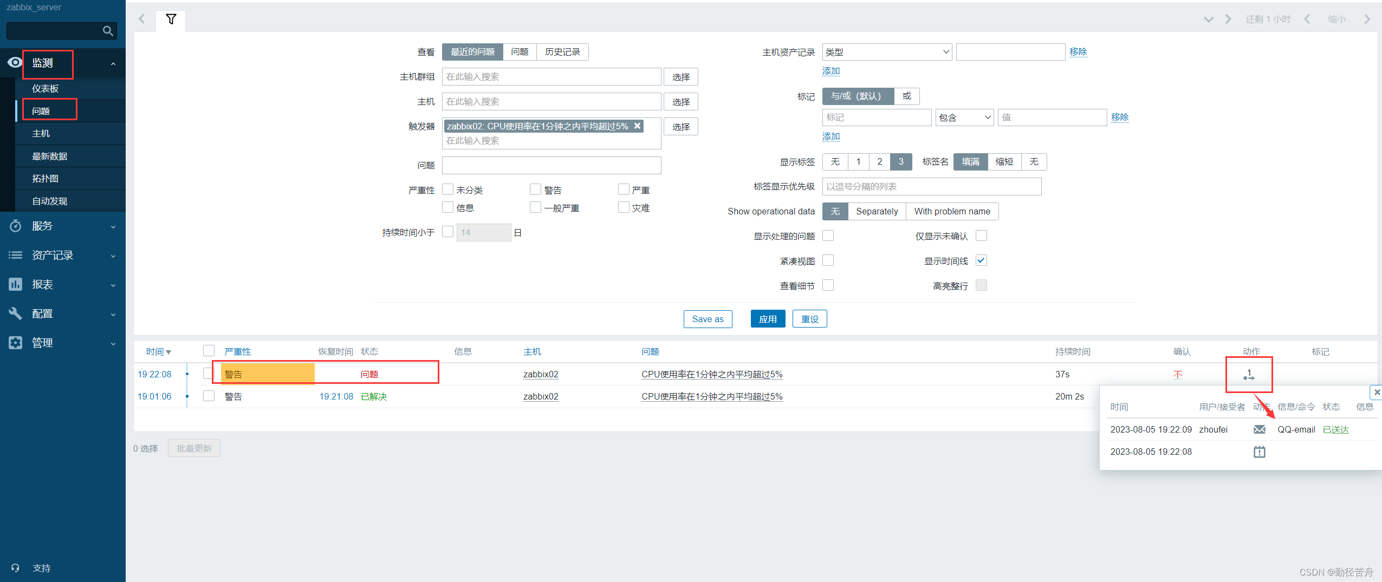Expand the 报表 menu section
The height and width of the screenshot is (582, 1382).
pos(63,284)
